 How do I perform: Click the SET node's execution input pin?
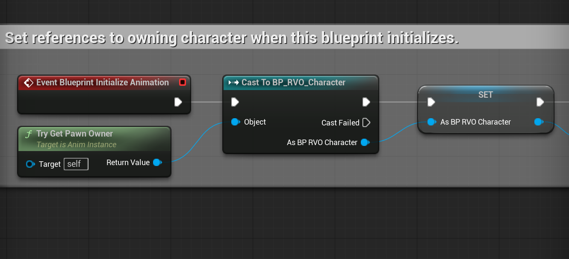(x=431, y=102)
